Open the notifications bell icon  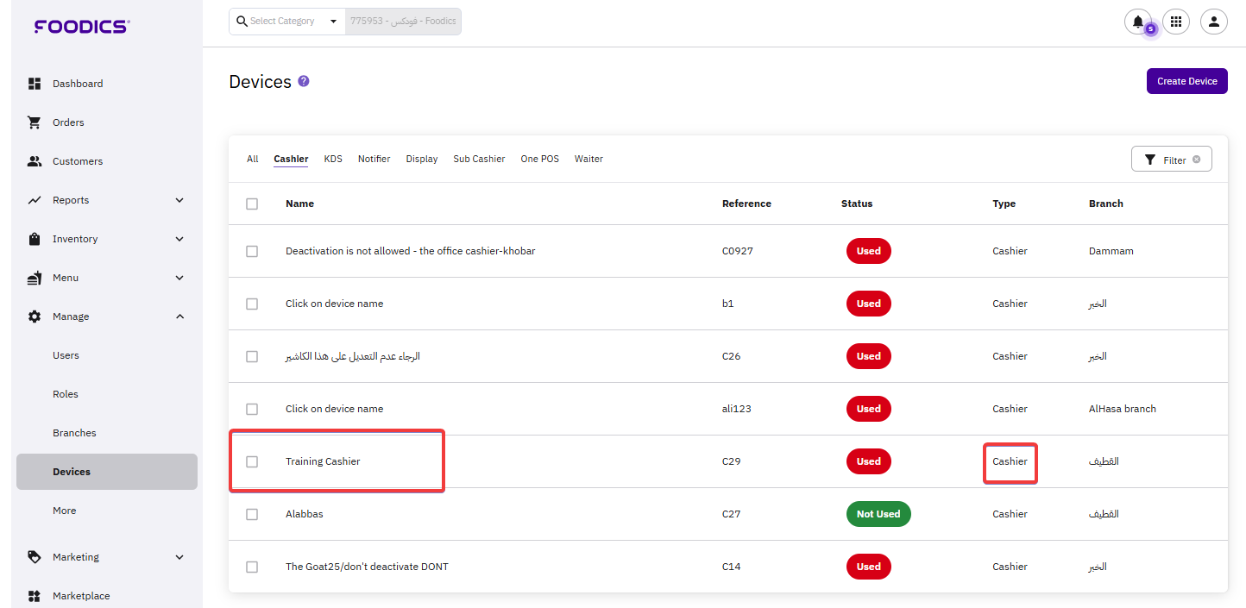coord(1138,22)
